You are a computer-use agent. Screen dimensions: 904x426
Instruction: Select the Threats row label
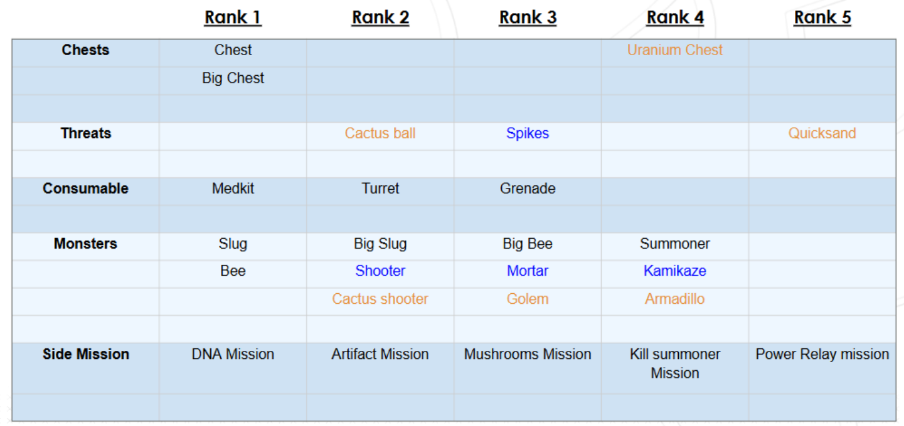coord(85,133)
